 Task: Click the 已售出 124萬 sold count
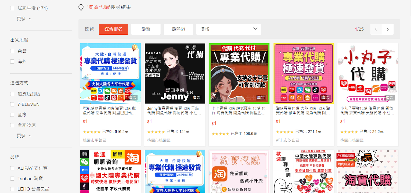(178, 132)
